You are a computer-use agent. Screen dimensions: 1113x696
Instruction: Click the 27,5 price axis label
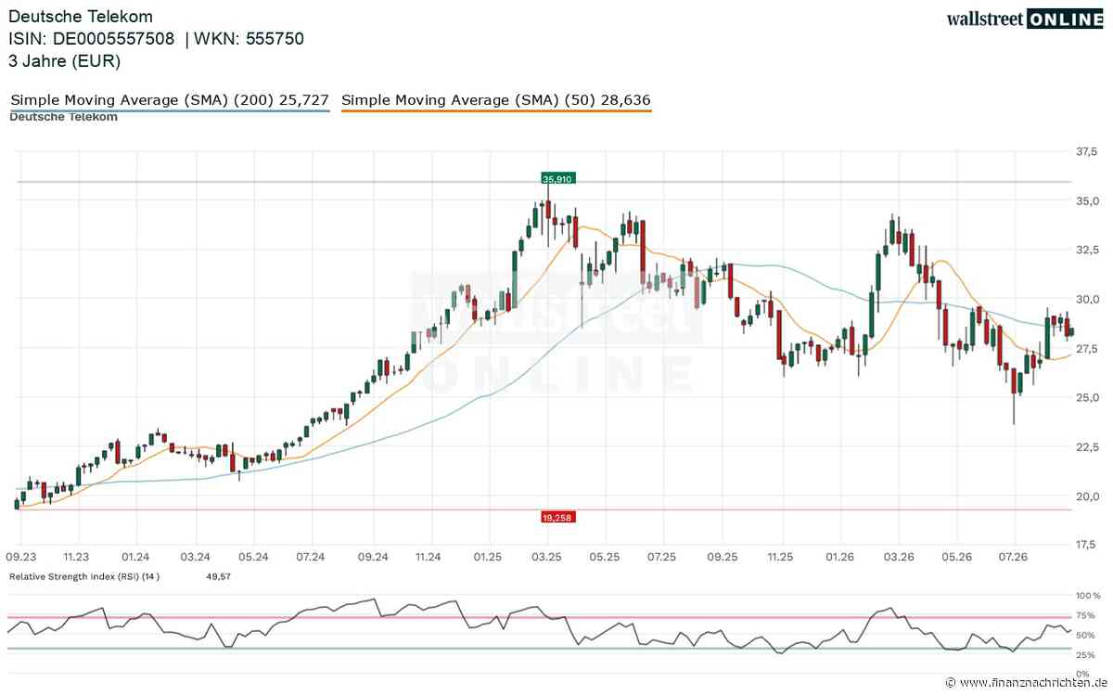click(x=1086, y=348)
